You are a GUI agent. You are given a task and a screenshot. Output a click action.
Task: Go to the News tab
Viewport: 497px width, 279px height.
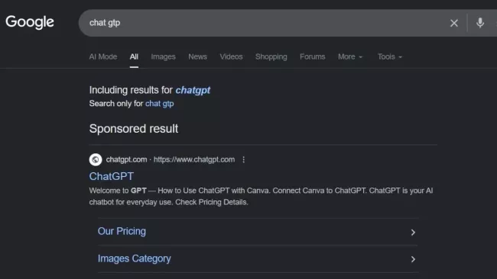pos(197,56)
